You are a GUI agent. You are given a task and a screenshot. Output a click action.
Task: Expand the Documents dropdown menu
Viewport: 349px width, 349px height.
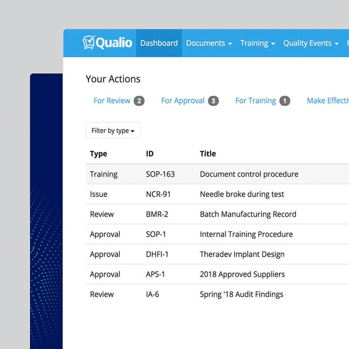[209, 43]
